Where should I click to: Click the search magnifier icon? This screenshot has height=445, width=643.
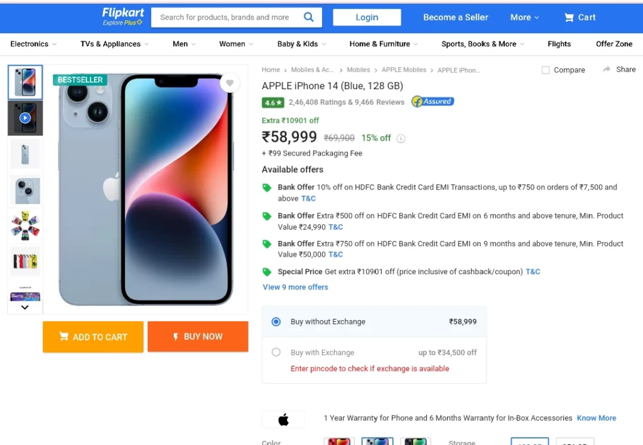(308, 17)
